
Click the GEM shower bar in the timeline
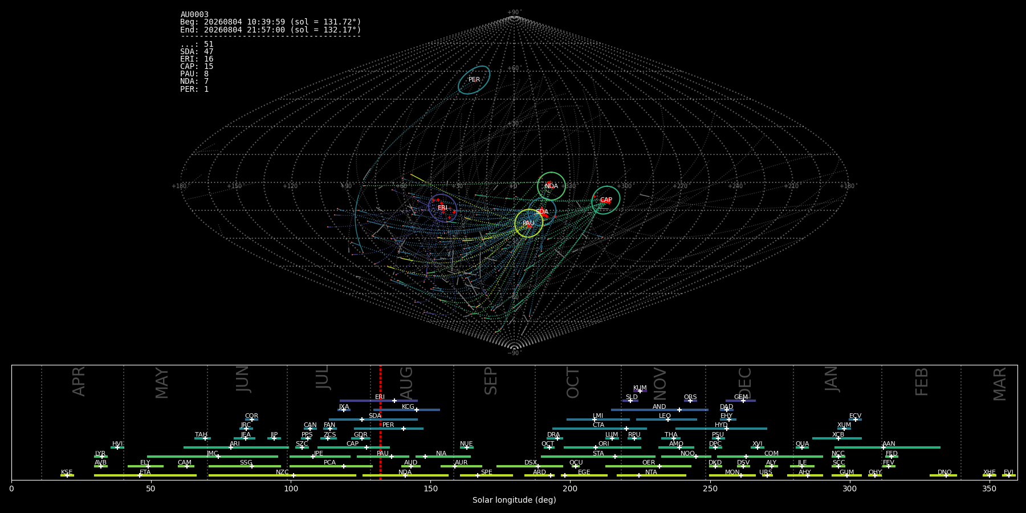pos(740,401)
